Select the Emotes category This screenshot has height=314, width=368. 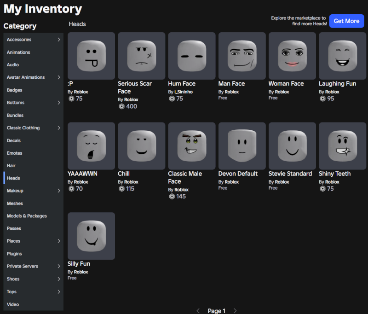click(x=33, y=153)
